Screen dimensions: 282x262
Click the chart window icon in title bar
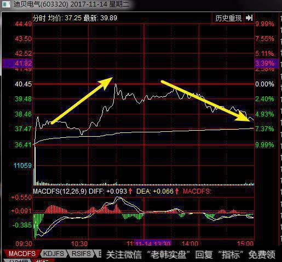pyautogui.click(x=6, y=4)
